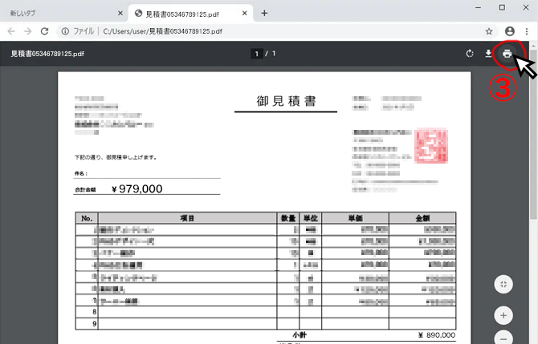Download the PDF using the download icon
The image size is (538, 344).
click(488, 54)
